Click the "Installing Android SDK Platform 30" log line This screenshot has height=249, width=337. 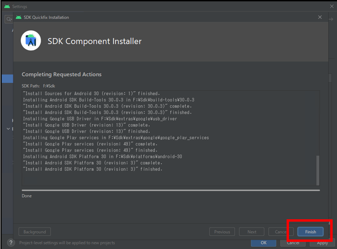pos(102,157)
